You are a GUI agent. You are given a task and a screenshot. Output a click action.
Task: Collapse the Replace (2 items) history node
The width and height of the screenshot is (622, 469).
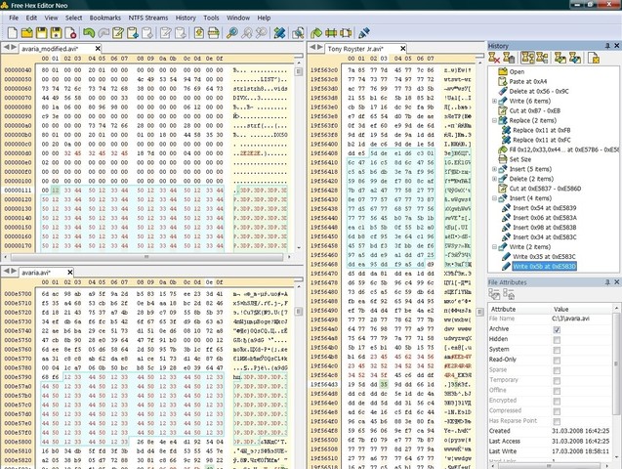pos(494,120)
